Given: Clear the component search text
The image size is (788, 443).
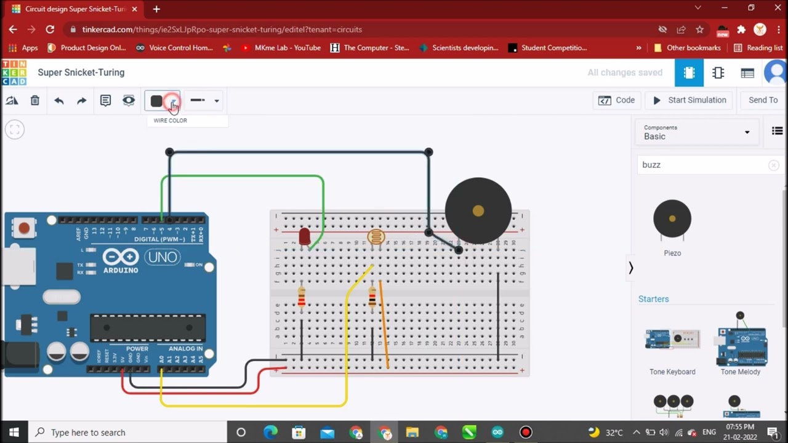Looking at the screenshot, I should tap(774, 165).
